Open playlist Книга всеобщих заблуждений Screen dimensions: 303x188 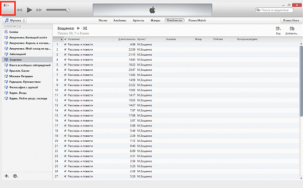[27, 65]
